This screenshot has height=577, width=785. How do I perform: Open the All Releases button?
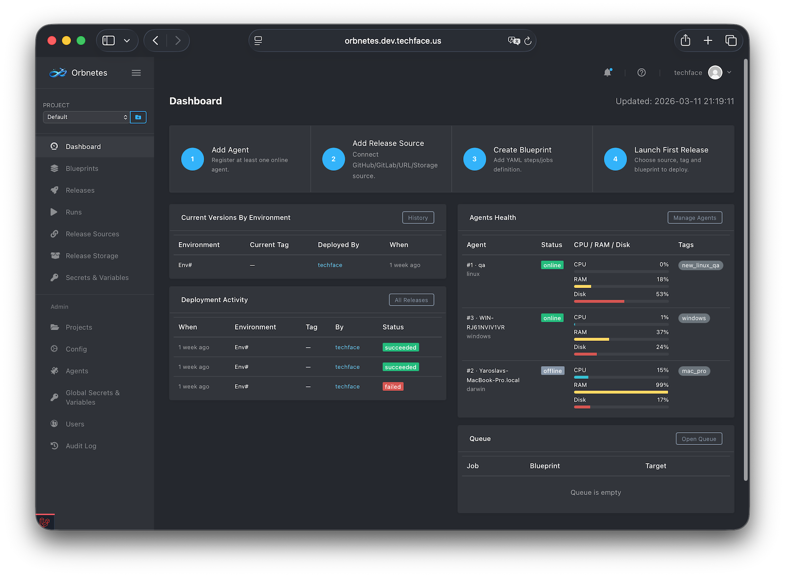coord(411,300)
